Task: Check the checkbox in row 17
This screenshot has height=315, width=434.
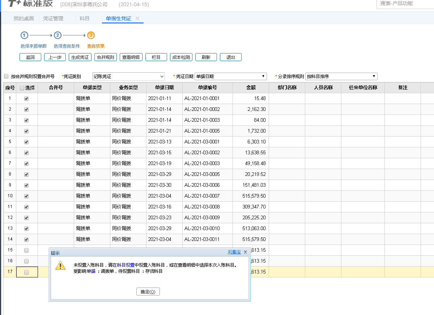Action: click(26, 272)
